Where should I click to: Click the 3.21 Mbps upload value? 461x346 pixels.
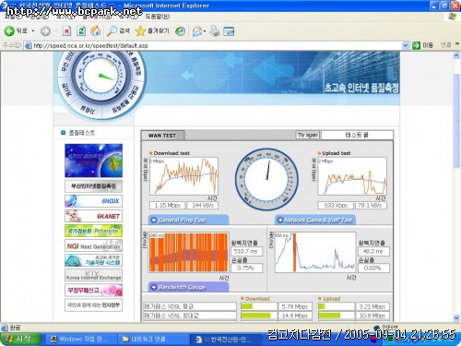(372, 306)
